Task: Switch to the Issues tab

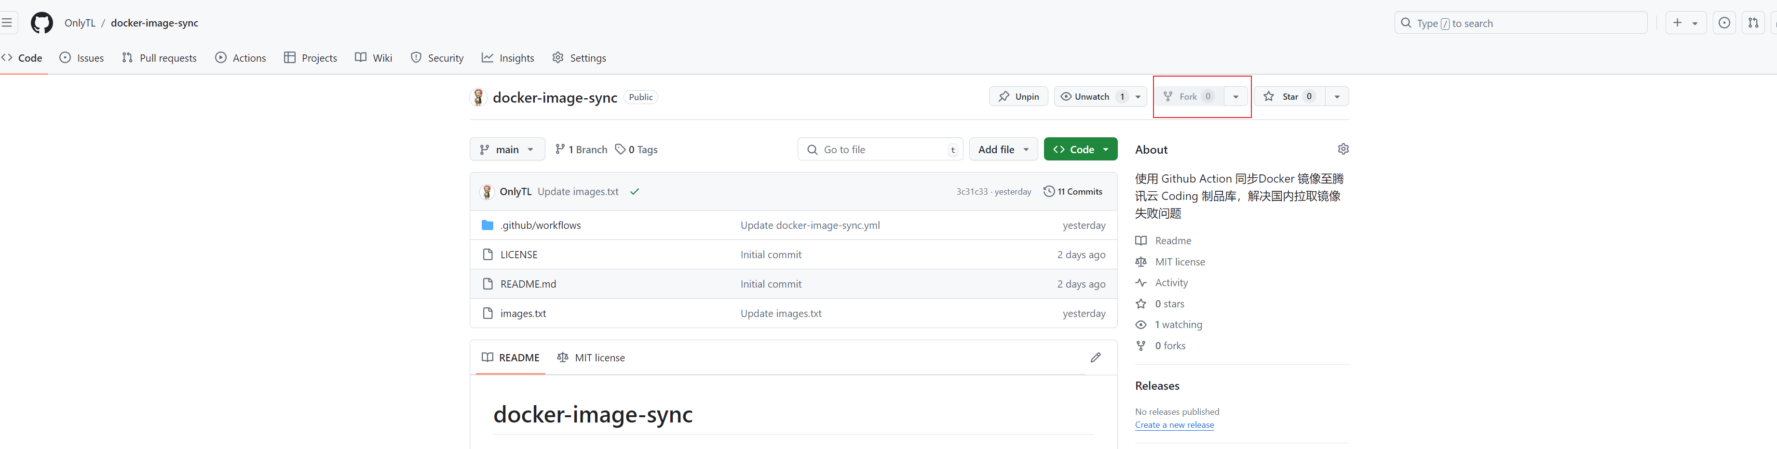Action: [x=81, y=58]
